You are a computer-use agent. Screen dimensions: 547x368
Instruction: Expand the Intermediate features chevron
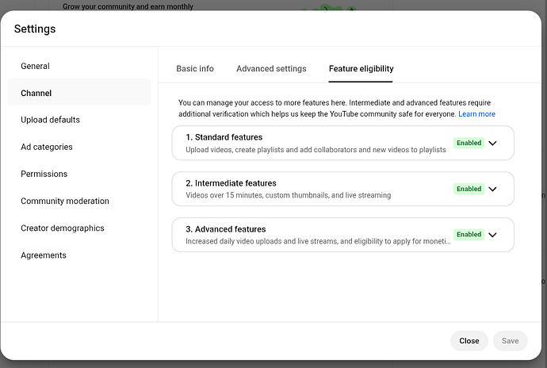(x=492, y=190)
